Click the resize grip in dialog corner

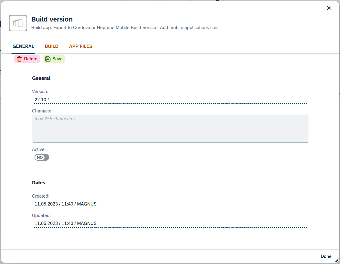[336, 260]
